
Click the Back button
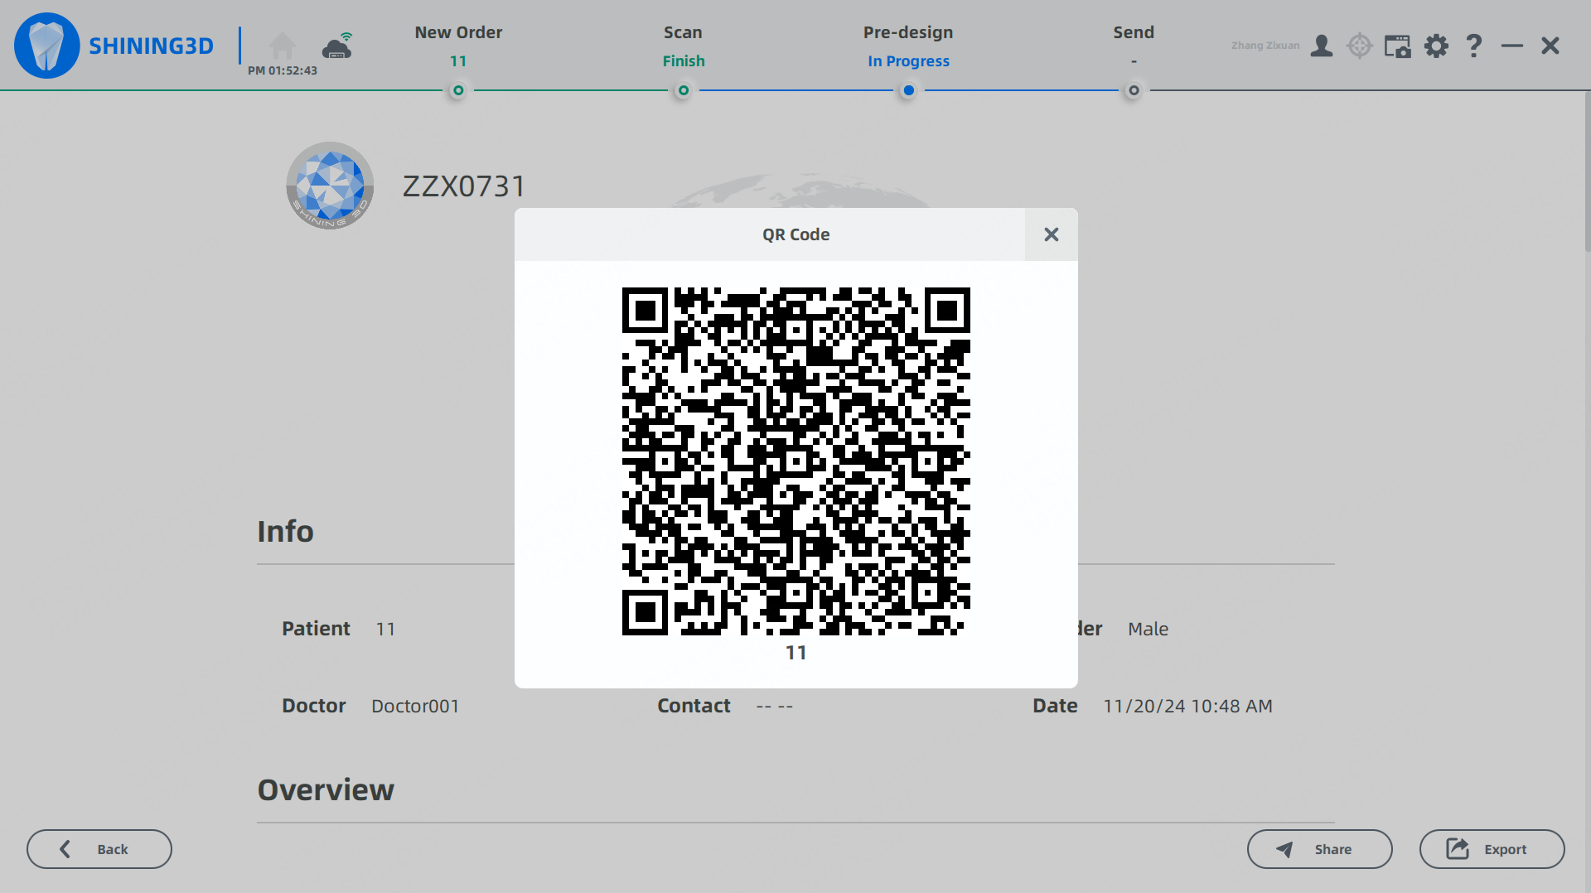pyautogui.click(x=99, y=849)
